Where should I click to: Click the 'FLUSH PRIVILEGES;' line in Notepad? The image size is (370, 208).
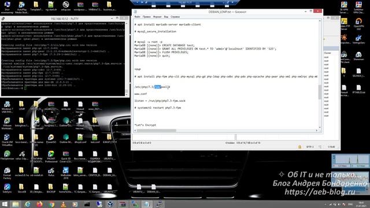tap(161, 52)
